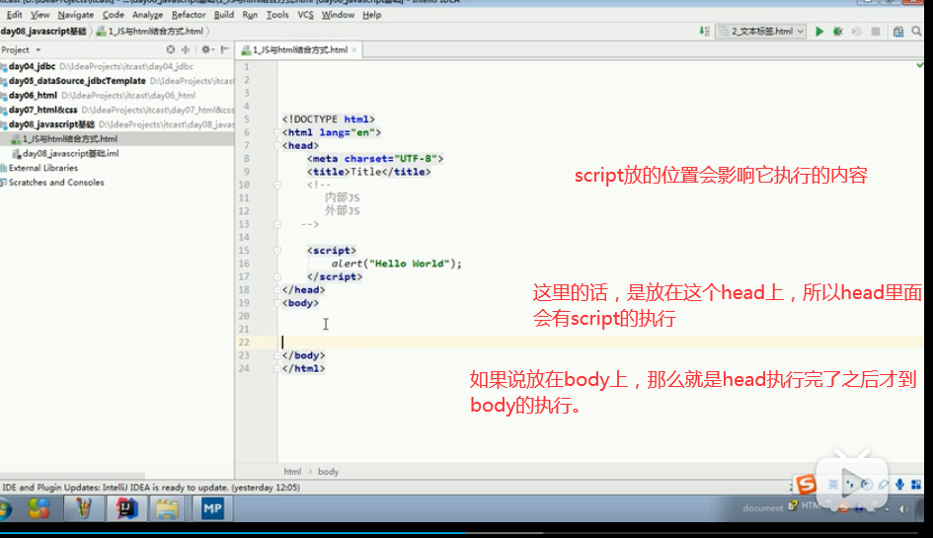This screenshot has width=933, height=538.
Task: Open the run configuration dropdown 2_文本标签.html
Action: [761, 32]
